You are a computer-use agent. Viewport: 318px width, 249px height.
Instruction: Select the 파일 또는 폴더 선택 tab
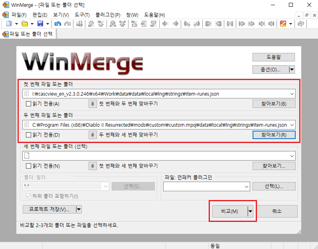[28, 34]
